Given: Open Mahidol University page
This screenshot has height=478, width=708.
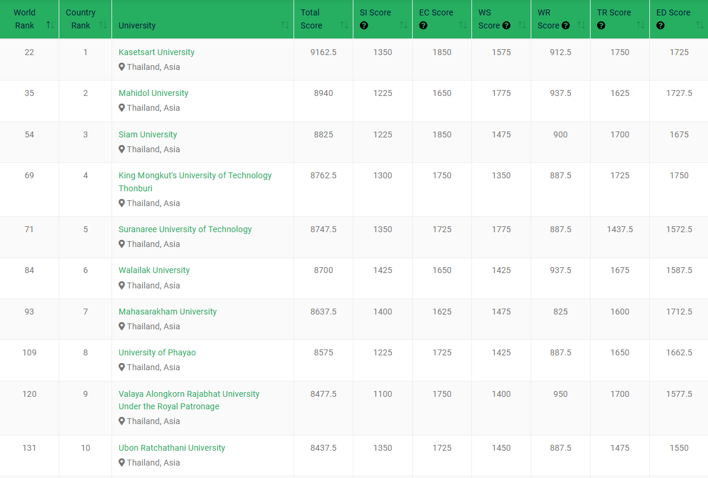Looking at the screenshot, I should [x=154, y=93].
